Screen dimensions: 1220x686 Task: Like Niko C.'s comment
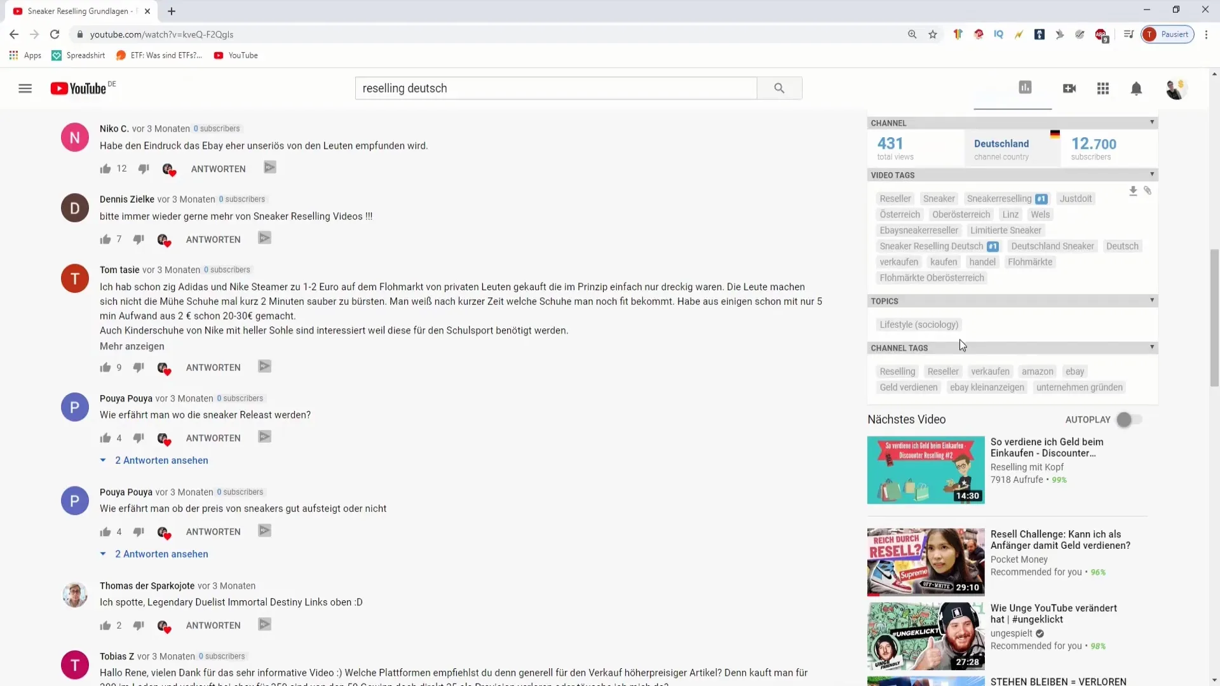coord(105,168)
